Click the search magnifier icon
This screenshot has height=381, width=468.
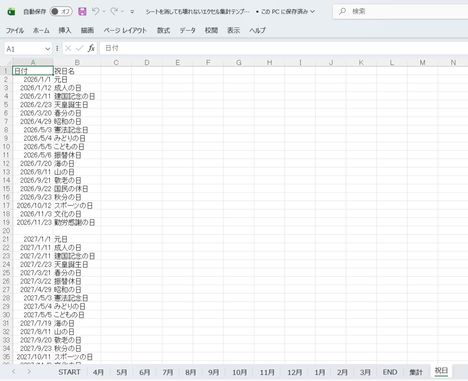tap(342, 11)
